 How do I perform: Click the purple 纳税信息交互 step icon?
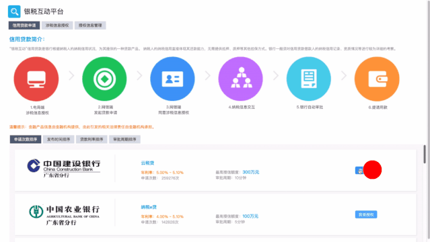pos(241,79)
